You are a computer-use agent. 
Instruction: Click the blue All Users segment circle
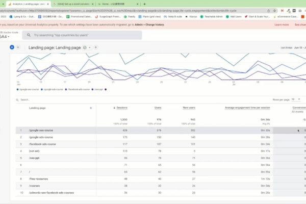(12, 47)
